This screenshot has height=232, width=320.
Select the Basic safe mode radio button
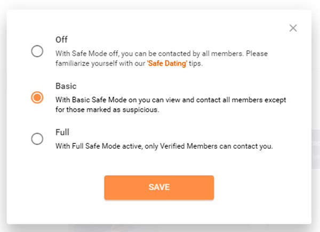click(37, 98)
